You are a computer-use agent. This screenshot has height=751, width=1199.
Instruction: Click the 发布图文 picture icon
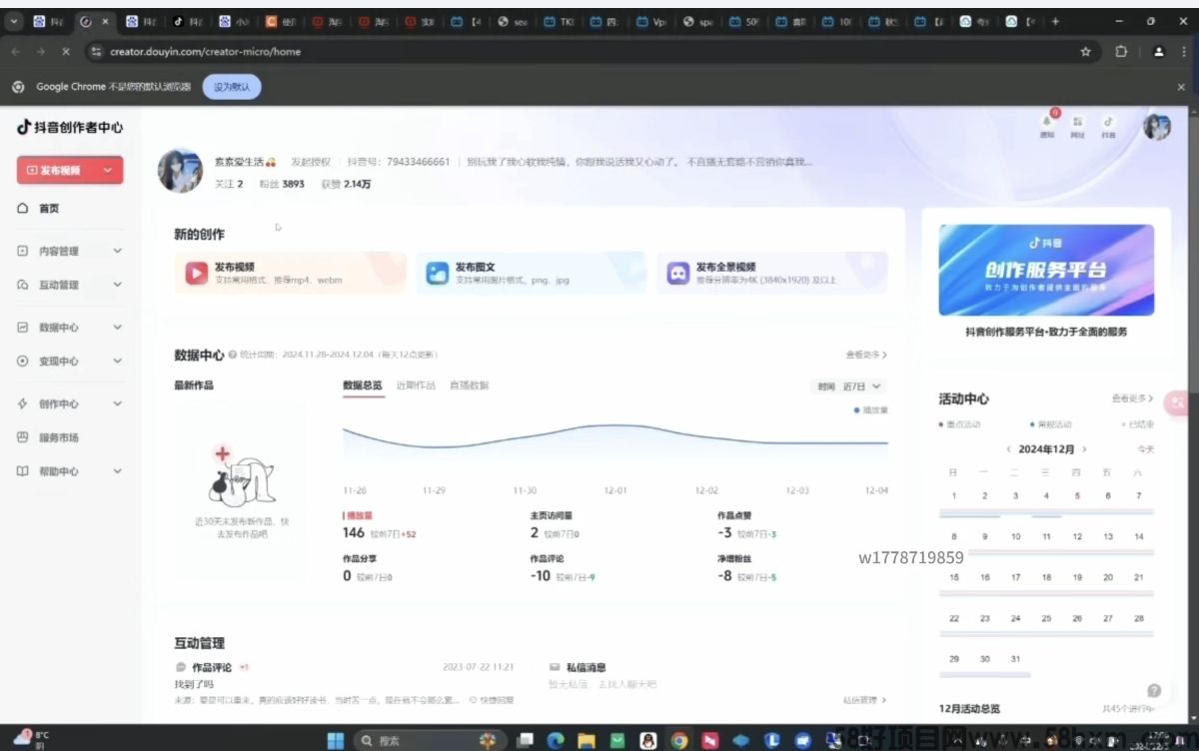(437, 273)
